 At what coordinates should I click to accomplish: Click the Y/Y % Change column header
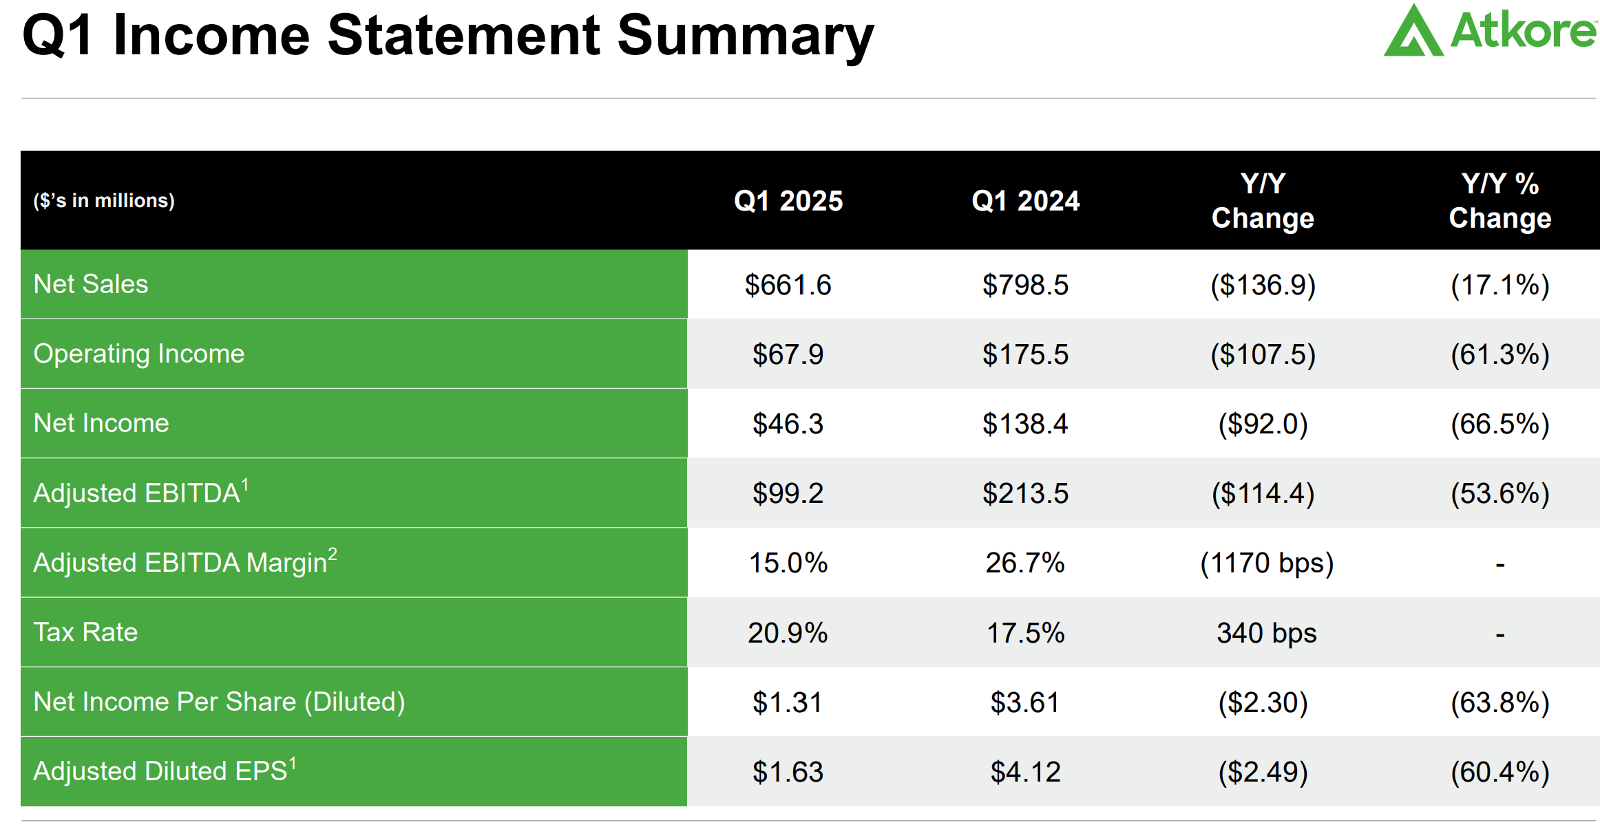(x=1499, y=201)
